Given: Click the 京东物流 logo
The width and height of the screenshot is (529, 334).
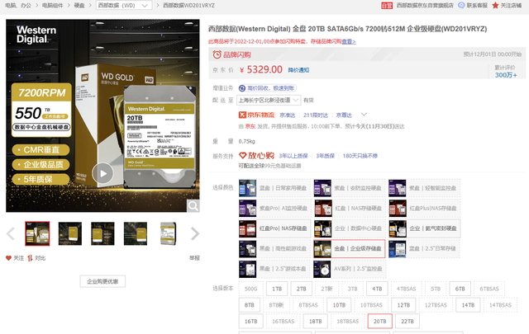Looking at the screenshot, I should click(257, 115).
